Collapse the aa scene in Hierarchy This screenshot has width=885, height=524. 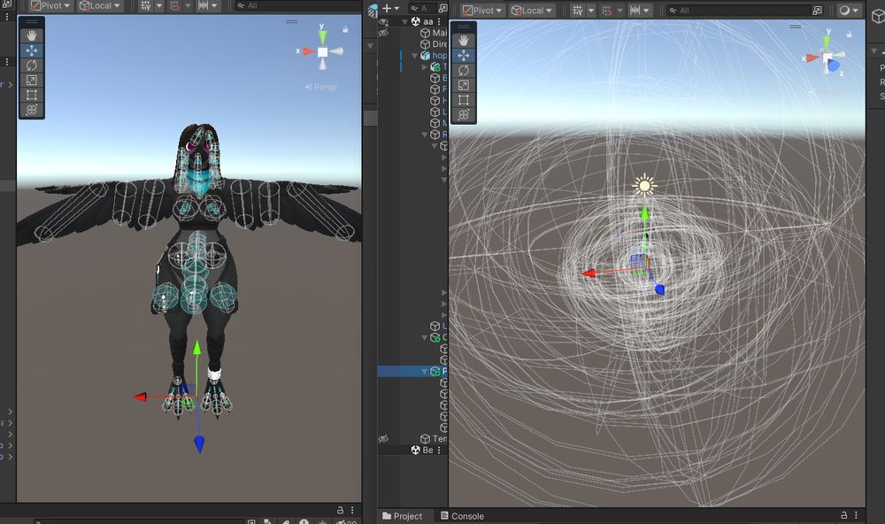tap(405, 21)
